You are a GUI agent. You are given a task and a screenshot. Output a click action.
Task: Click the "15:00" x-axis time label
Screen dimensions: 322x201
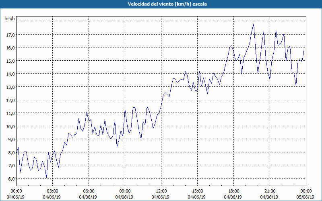(197, 191)
